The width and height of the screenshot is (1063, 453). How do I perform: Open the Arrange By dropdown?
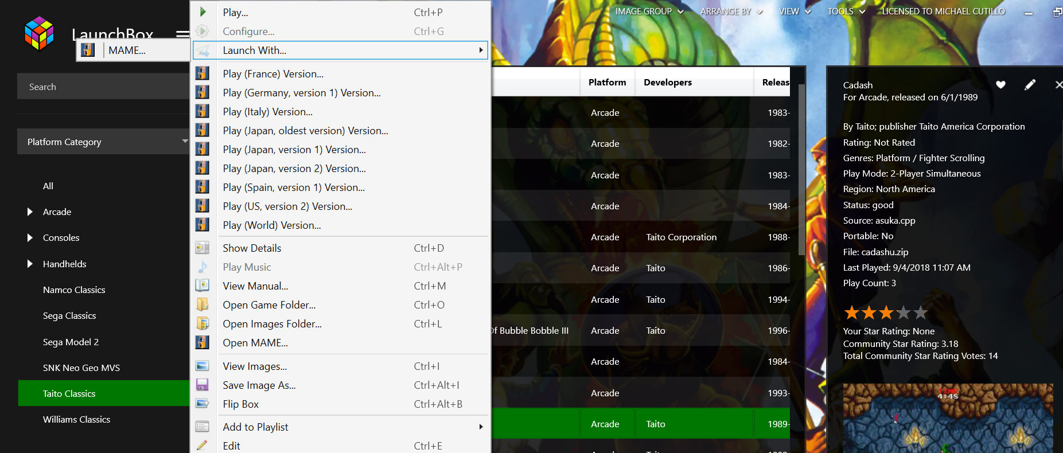pyautogui.click(x=731, y=11)
